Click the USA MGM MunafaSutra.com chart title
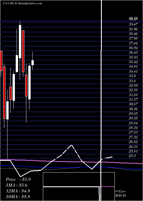 coord(22,3)
